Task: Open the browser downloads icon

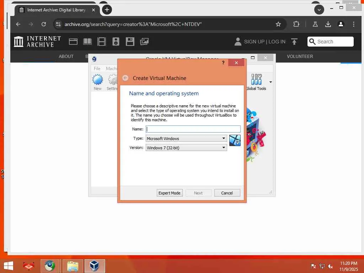Action: coord(328,24)
